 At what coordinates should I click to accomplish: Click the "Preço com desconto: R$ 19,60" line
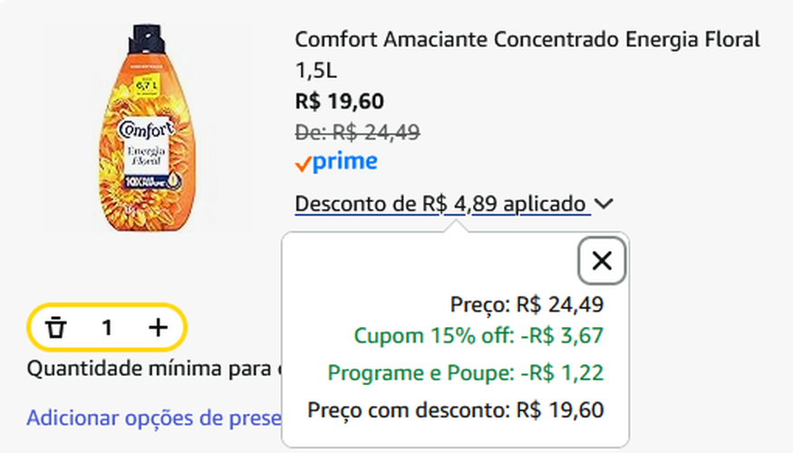[455, 410]
